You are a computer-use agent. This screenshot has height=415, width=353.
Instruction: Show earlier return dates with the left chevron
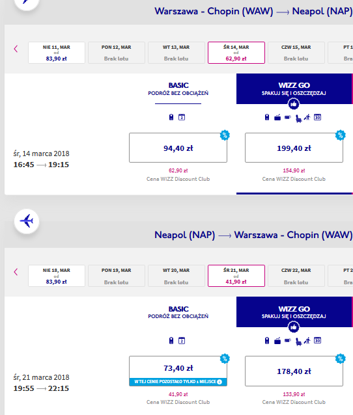coord(16,272)
